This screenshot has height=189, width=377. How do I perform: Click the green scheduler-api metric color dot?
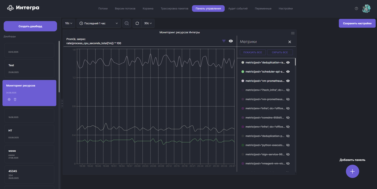[x=243, y=71]
